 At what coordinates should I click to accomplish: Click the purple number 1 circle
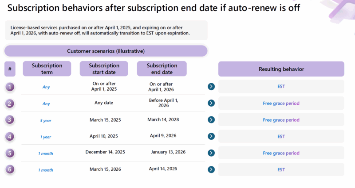tap(10, 87)
